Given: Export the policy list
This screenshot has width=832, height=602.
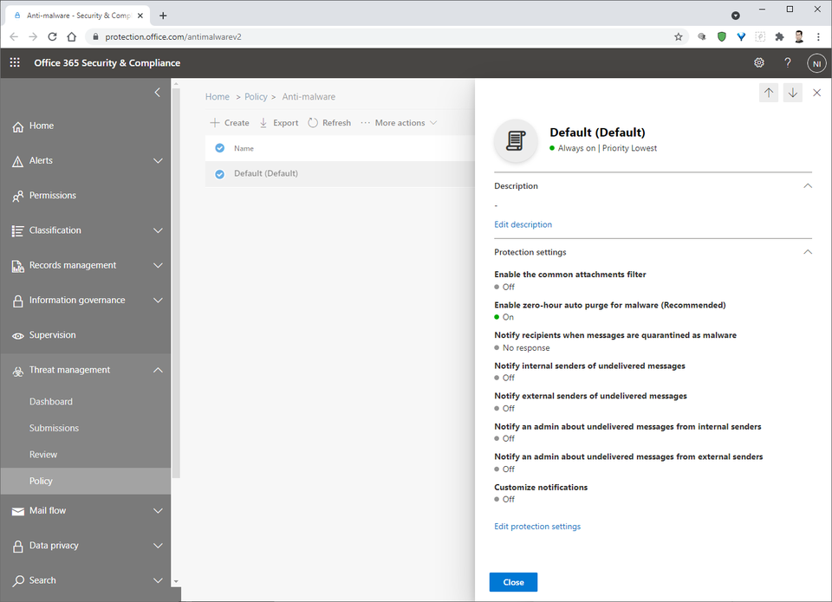Looking at the screenshot, I should 278,122.
